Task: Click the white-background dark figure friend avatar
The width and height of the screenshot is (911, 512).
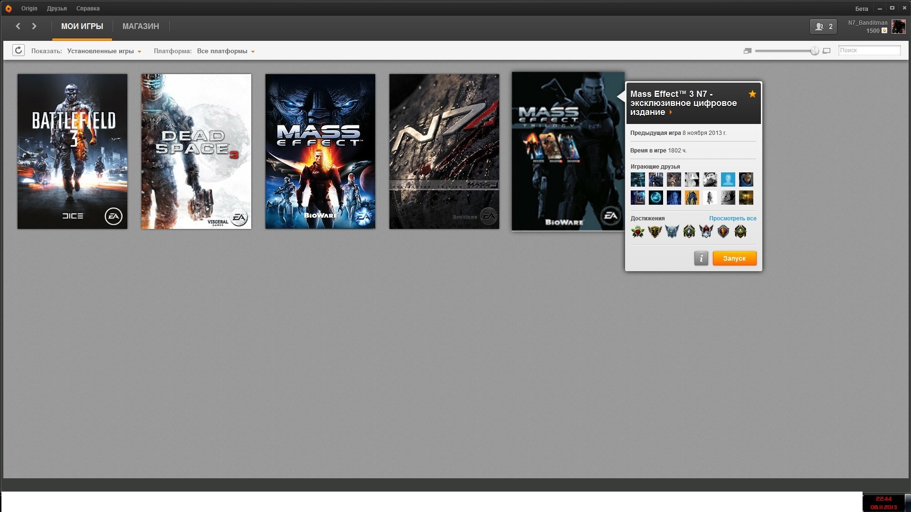Action: [x=710, y=198]
